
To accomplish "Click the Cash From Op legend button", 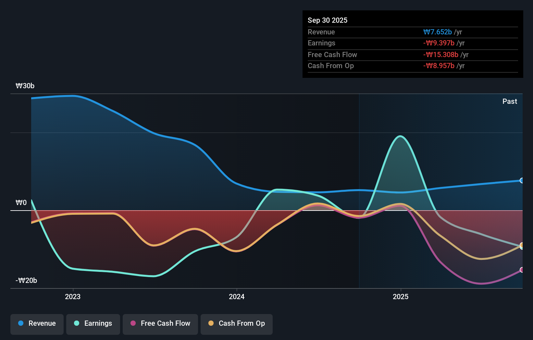I will tap(237, 323).
